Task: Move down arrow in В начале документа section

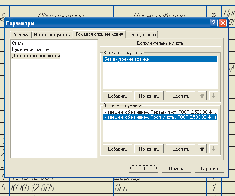Action: click(x=213, y=96)
